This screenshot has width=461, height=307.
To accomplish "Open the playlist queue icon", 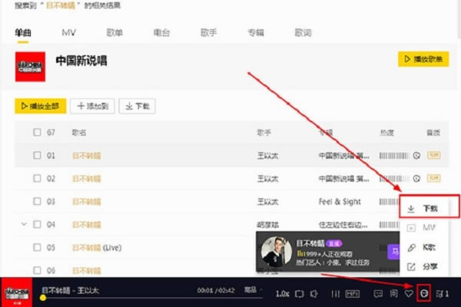I will point(441,294).
